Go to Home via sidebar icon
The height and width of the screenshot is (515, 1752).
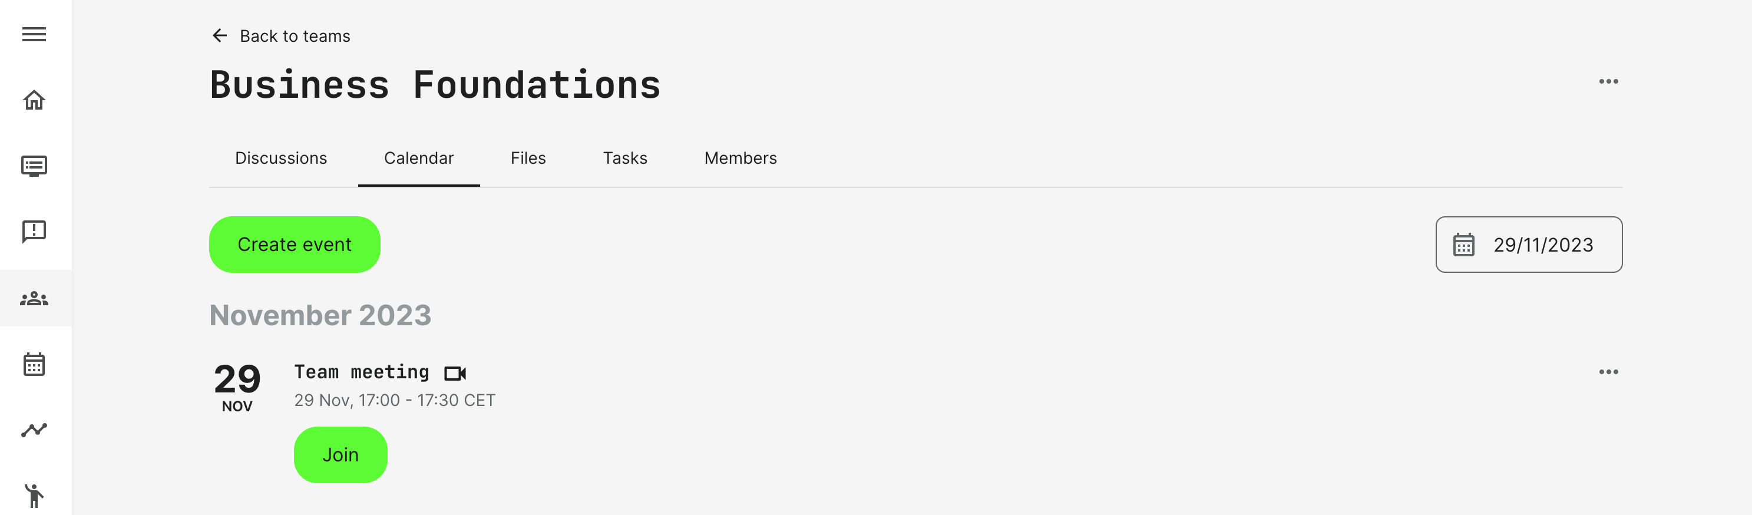coord(34,100)
